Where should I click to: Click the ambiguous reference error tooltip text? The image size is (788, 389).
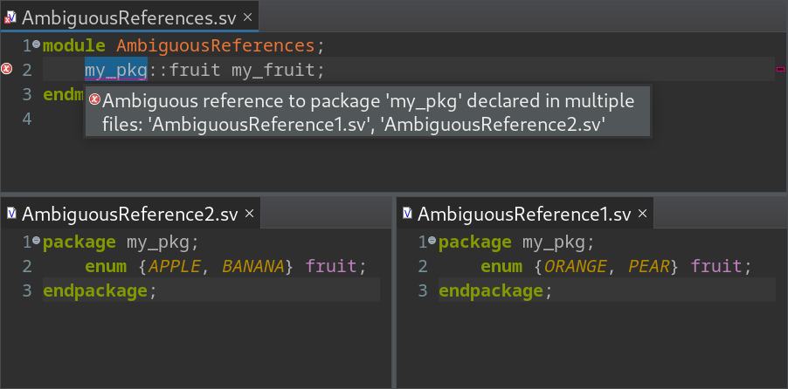pos(369,112)
